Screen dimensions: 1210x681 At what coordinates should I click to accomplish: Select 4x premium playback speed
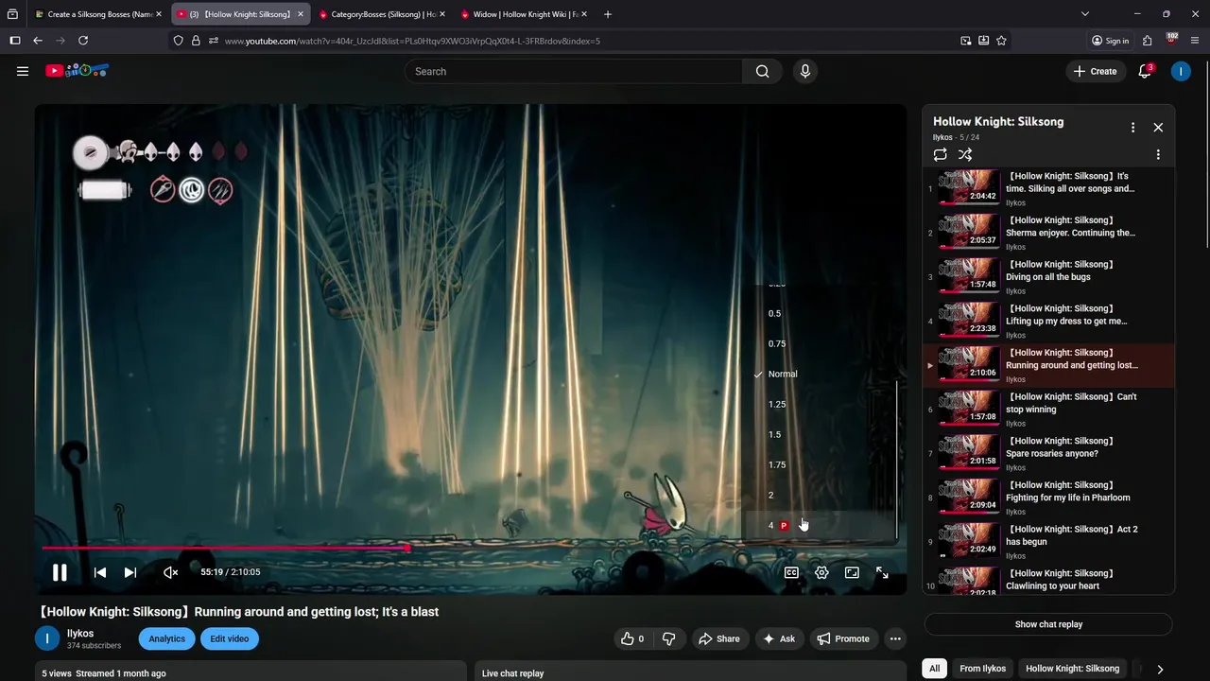pyautogui.click(x=820, y=525)
